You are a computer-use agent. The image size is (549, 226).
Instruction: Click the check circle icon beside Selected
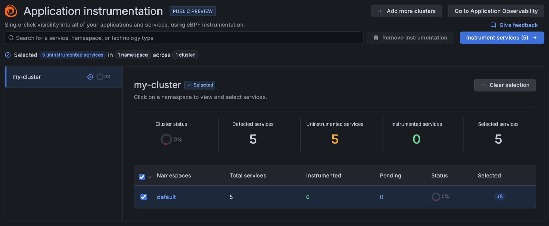click(8, 55)
